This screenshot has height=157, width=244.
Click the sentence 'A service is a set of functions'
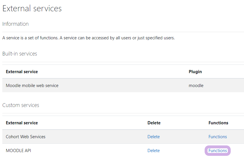30,38
